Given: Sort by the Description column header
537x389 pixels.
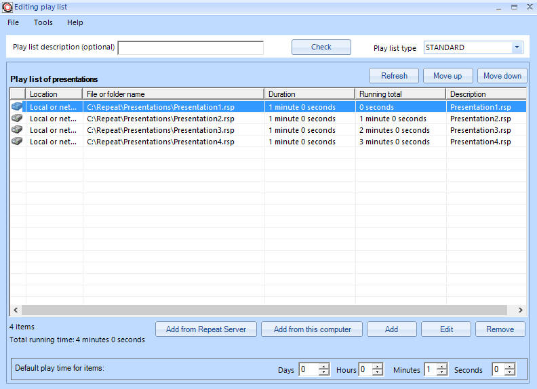Looking at the screenshot, I should coord(486,94).
